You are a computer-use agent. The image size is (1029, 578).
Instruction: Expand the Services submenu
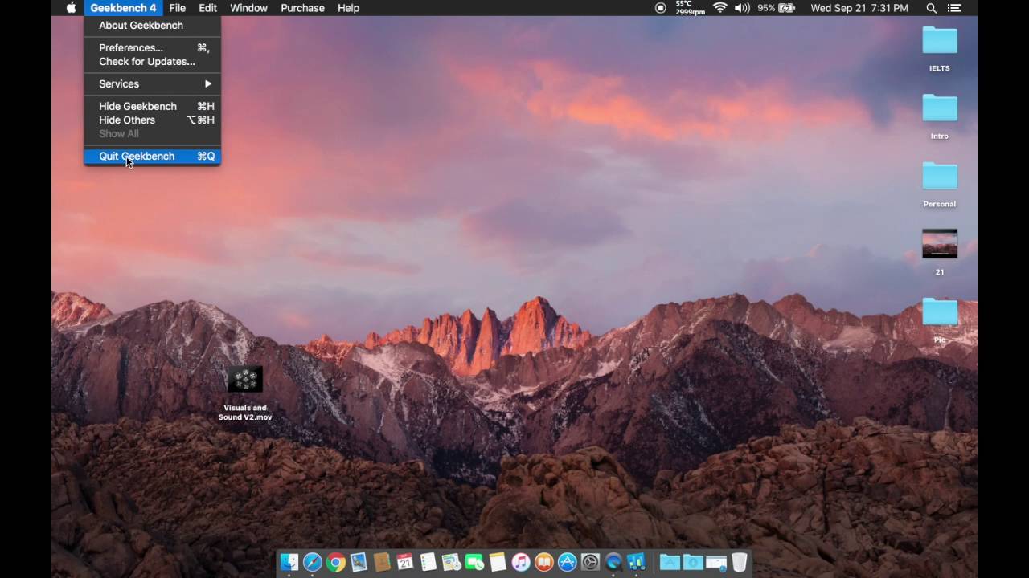(x=152, y=83)
